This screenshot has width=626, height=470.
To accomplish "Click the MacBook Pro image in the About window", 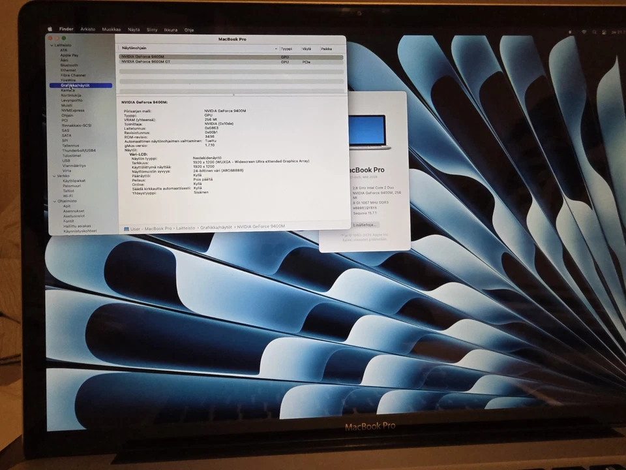I will click(369, 133).
